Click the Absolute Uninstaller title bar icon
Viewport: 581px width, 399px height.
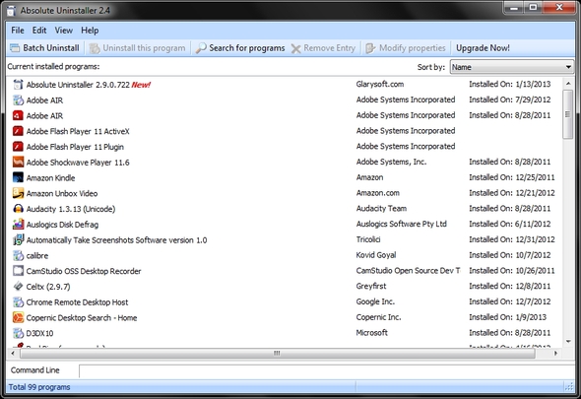11,11
